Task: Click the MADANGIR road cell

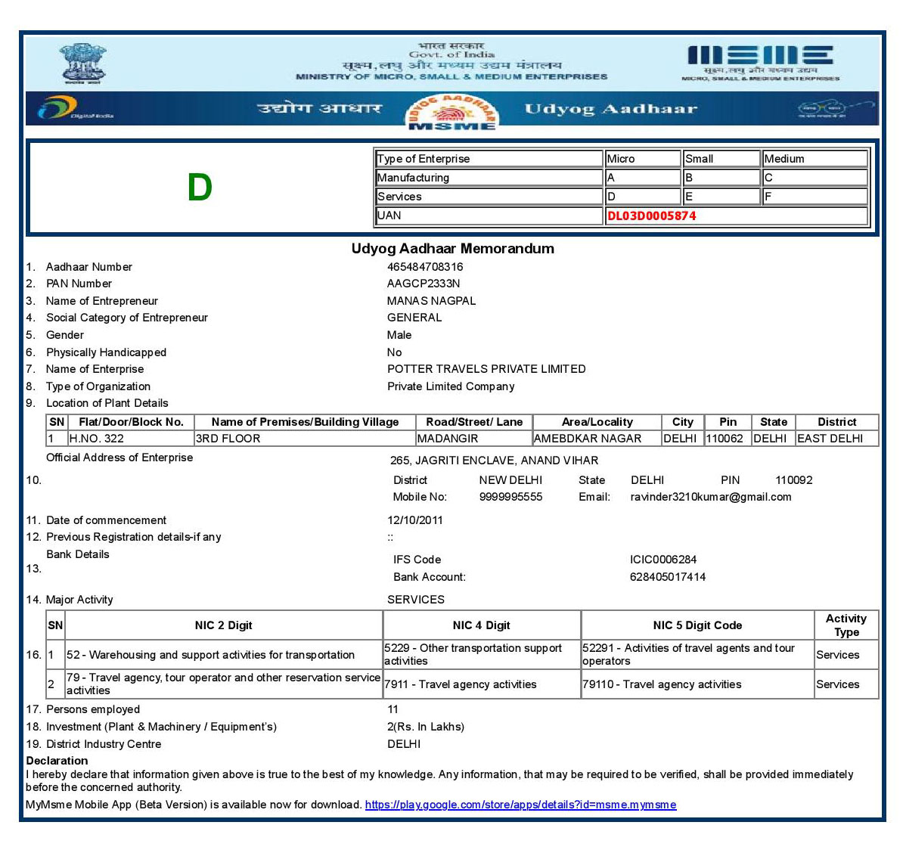Action: point(474,439)
